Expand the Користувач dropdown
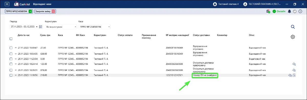Screen dimensions: 307x100 75,27
